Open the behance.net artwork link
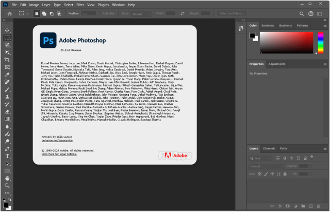The height and width of the screenshot is (212, 330). click(57, 140)
